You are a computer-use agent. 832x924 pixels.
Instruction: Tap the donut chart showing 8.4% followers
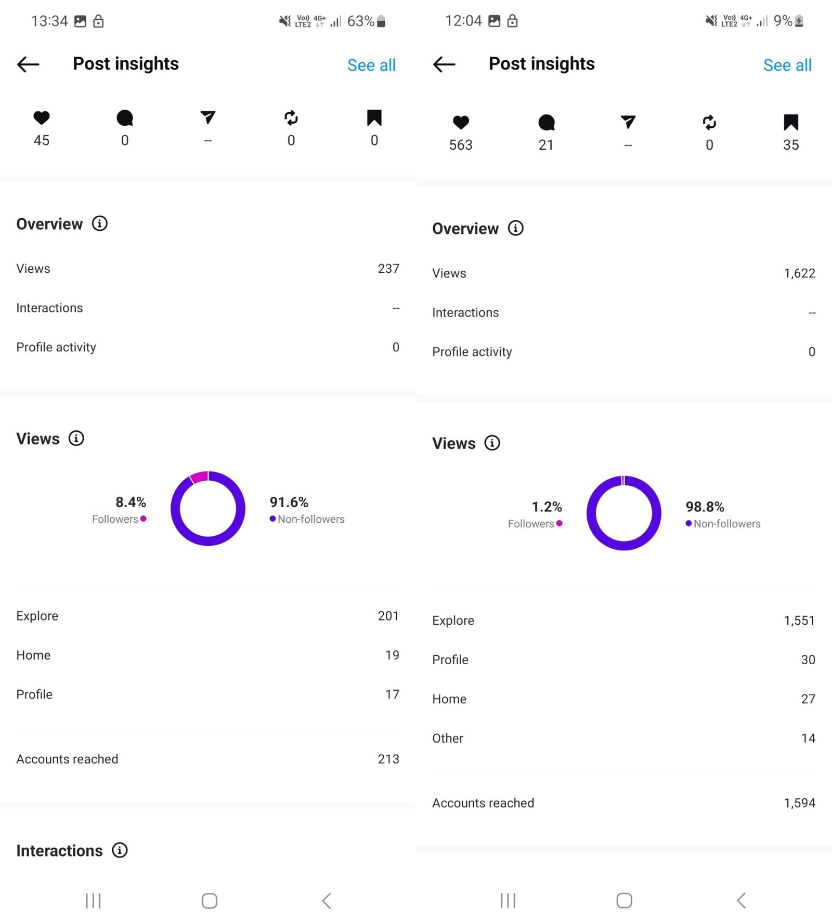208,508
